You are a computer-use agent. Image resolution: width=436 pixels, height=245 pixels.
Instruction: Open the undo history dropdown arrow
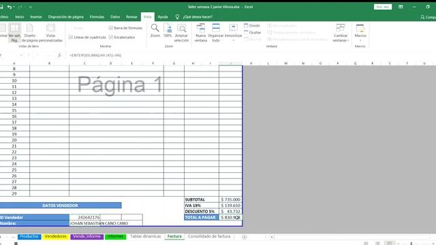pyautogui.click(x=14, y=7)
